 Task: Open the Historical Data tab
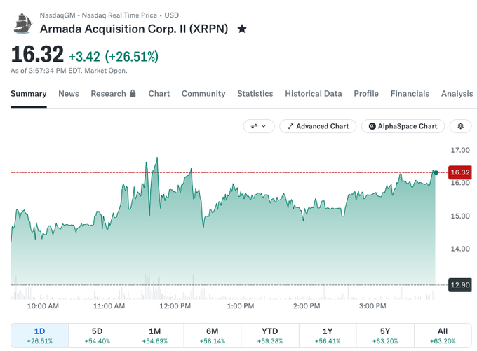[314, 94]
